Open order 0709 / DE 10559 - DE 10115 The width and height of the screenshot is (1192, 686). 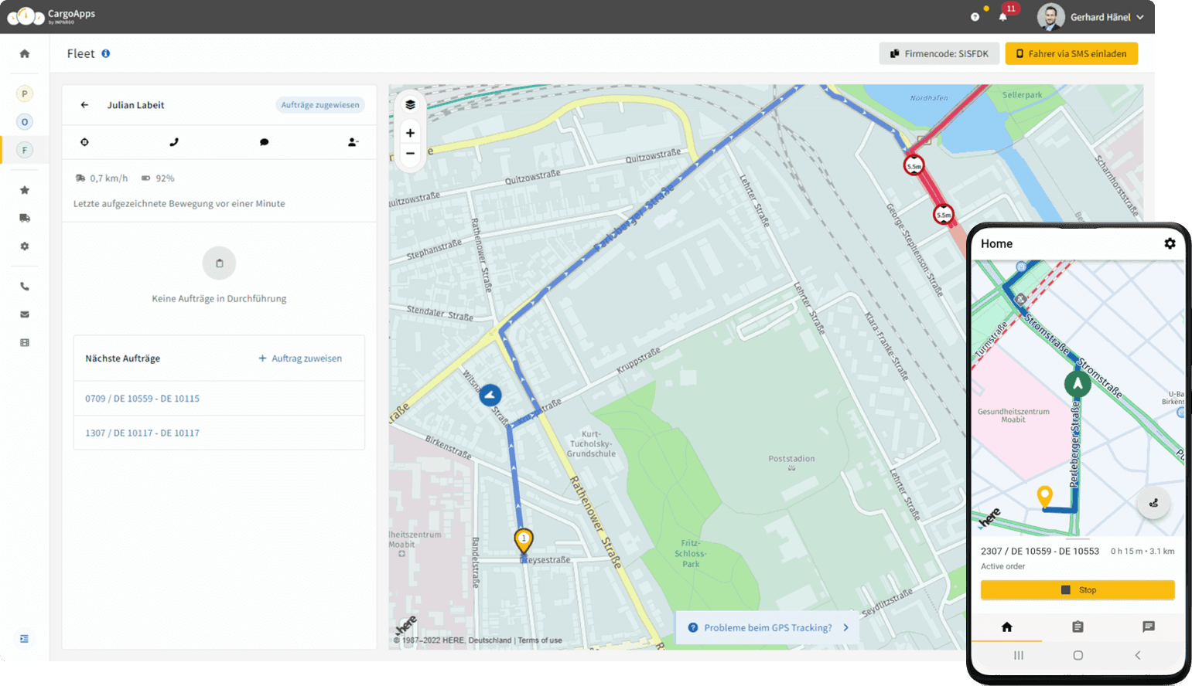click(x=142, y=398)
